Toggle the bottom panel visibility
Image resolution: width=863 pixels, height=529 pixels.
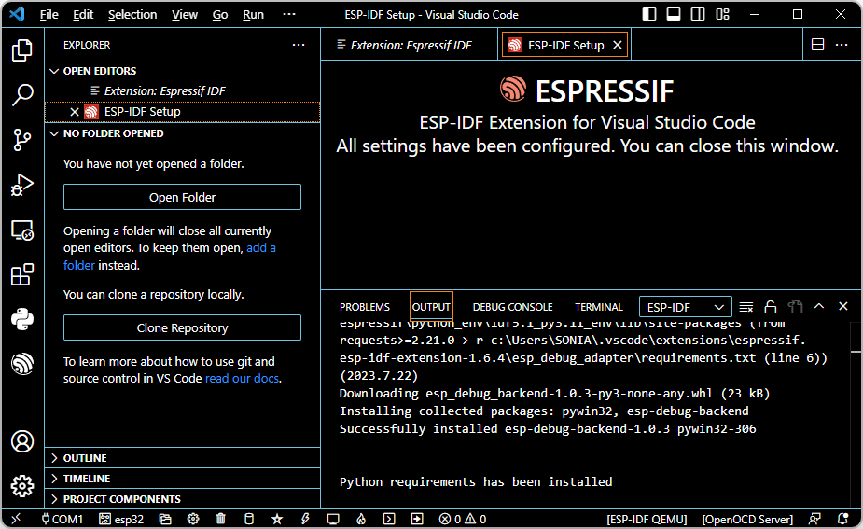(673, 14)
